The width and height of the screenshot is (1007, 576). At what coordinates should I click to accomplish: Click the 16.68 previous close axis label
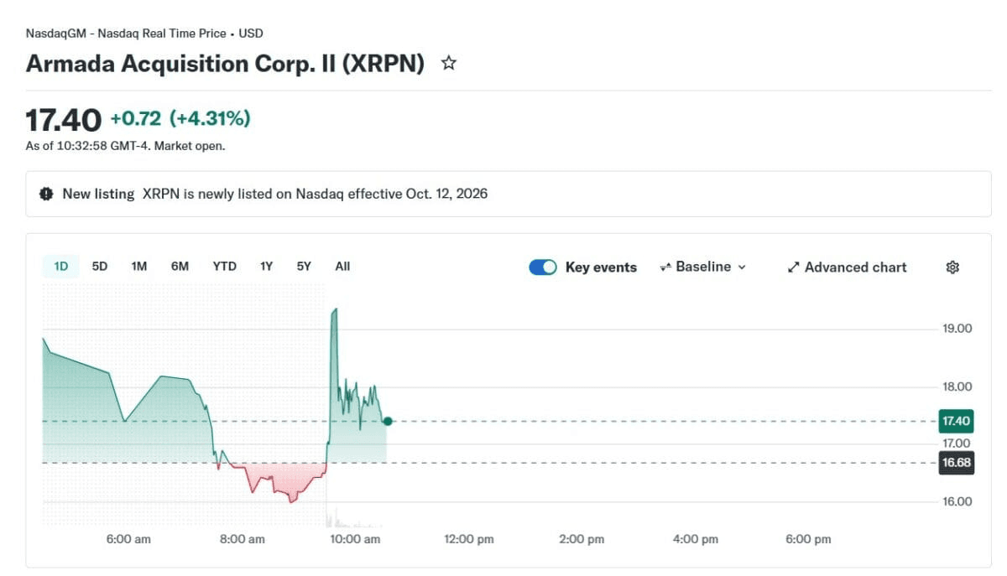coord(957,463)
